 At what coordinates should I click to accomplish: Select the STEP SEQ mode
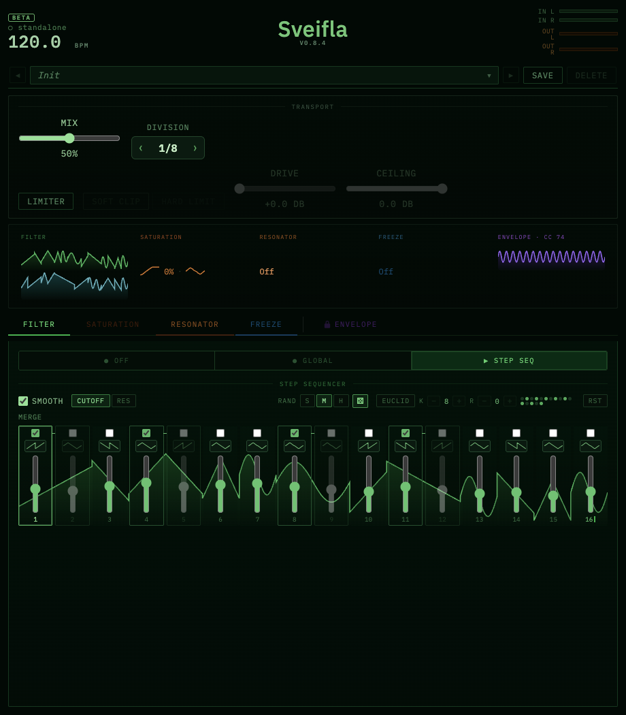509,361
